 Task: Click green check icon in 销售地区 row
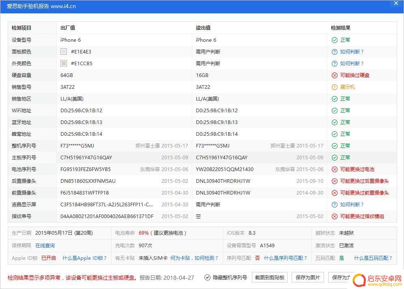334,99
